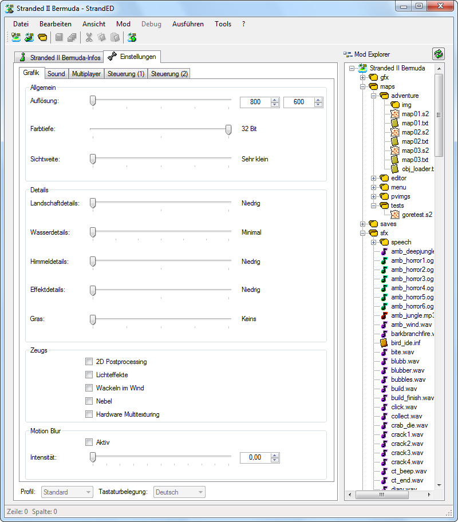The height and width of the screenshot is (522, 458).
Task: Check the Nebel checkbox
Action: pos(89,401)
